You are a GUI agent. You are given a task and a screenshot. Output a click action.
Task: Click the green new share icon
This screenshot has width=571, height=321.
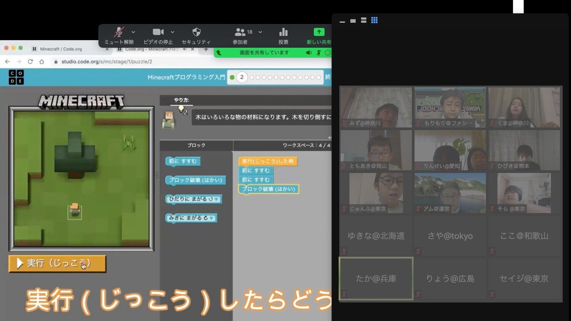(319, 32)
